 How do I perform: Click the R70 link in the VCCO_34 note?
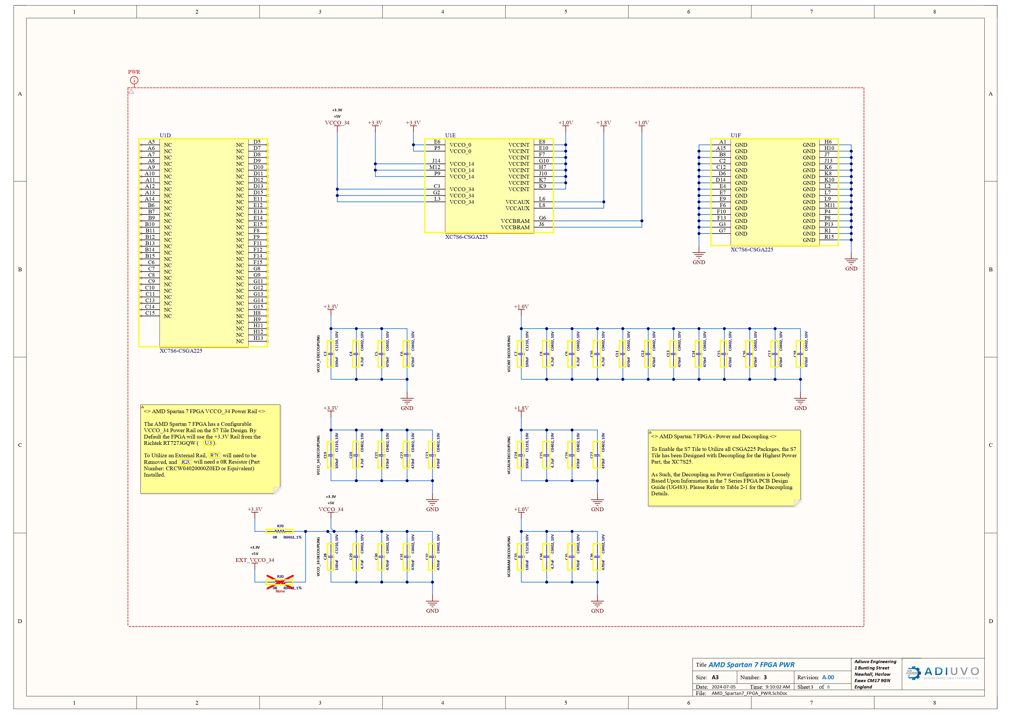pos(214,455)
